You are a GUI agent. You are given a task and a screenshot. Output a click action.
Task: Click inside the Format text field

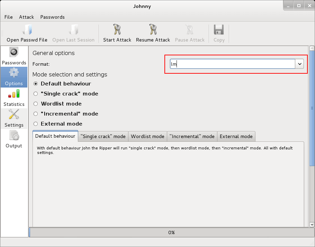[x=232, y=64]
